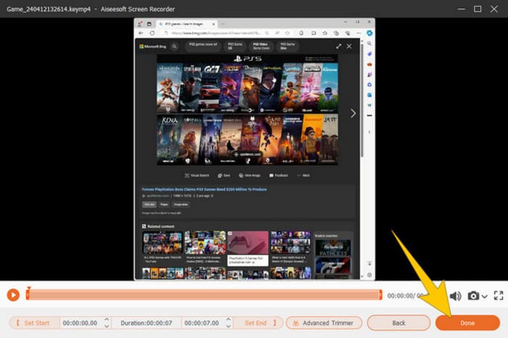The image size is (508, 338).
Task: Decrease start time with down stepper arrow
Action: coord(107,326)
